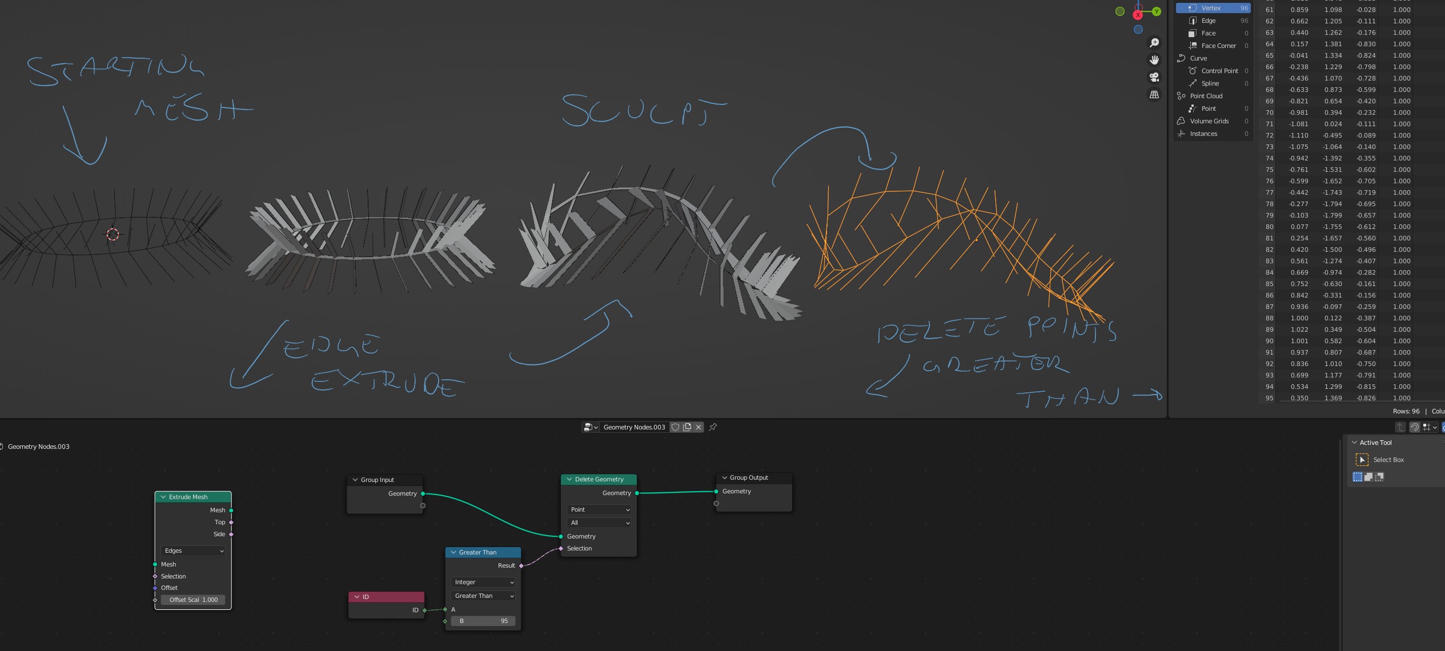Choose the set new selection mode
Image resolution: width=1445 pixels, height=651 pixels.
[1358, 477]
